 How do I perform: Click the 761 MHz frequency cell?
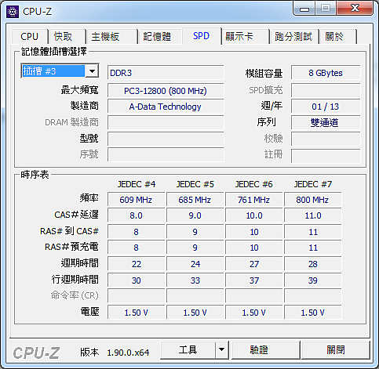(253, 200)
